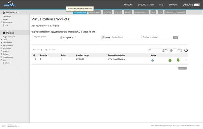
Task: Open the Account menu
Action: point(128,5)
